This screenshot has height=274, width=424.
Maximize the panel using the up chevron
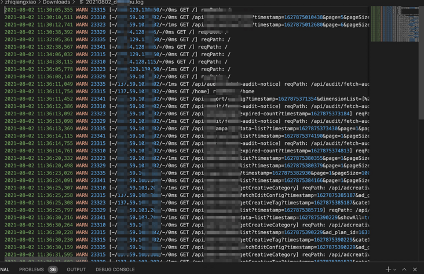[x=404, y=269]
